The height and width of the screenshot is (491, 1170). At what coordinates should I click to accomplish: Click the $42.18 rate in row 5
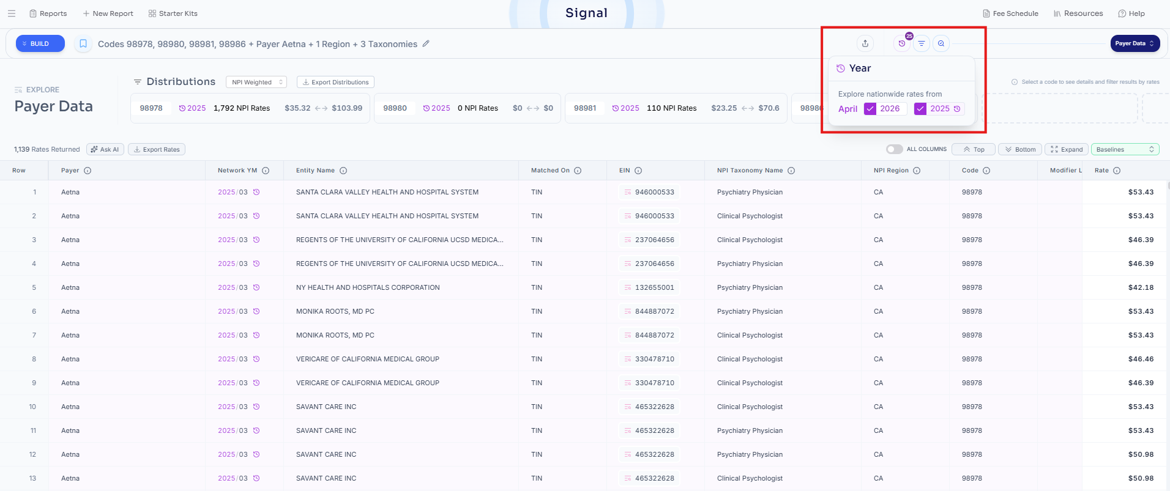1141,287
